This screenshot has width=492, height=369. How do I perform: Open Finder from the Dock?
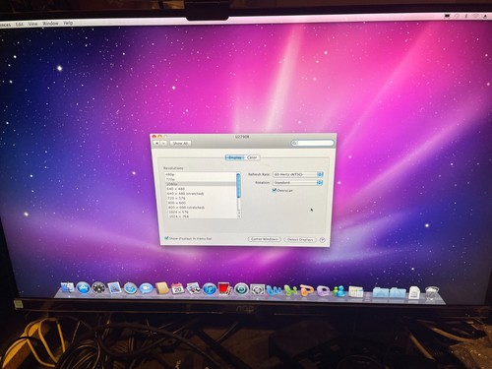(68, 287)
